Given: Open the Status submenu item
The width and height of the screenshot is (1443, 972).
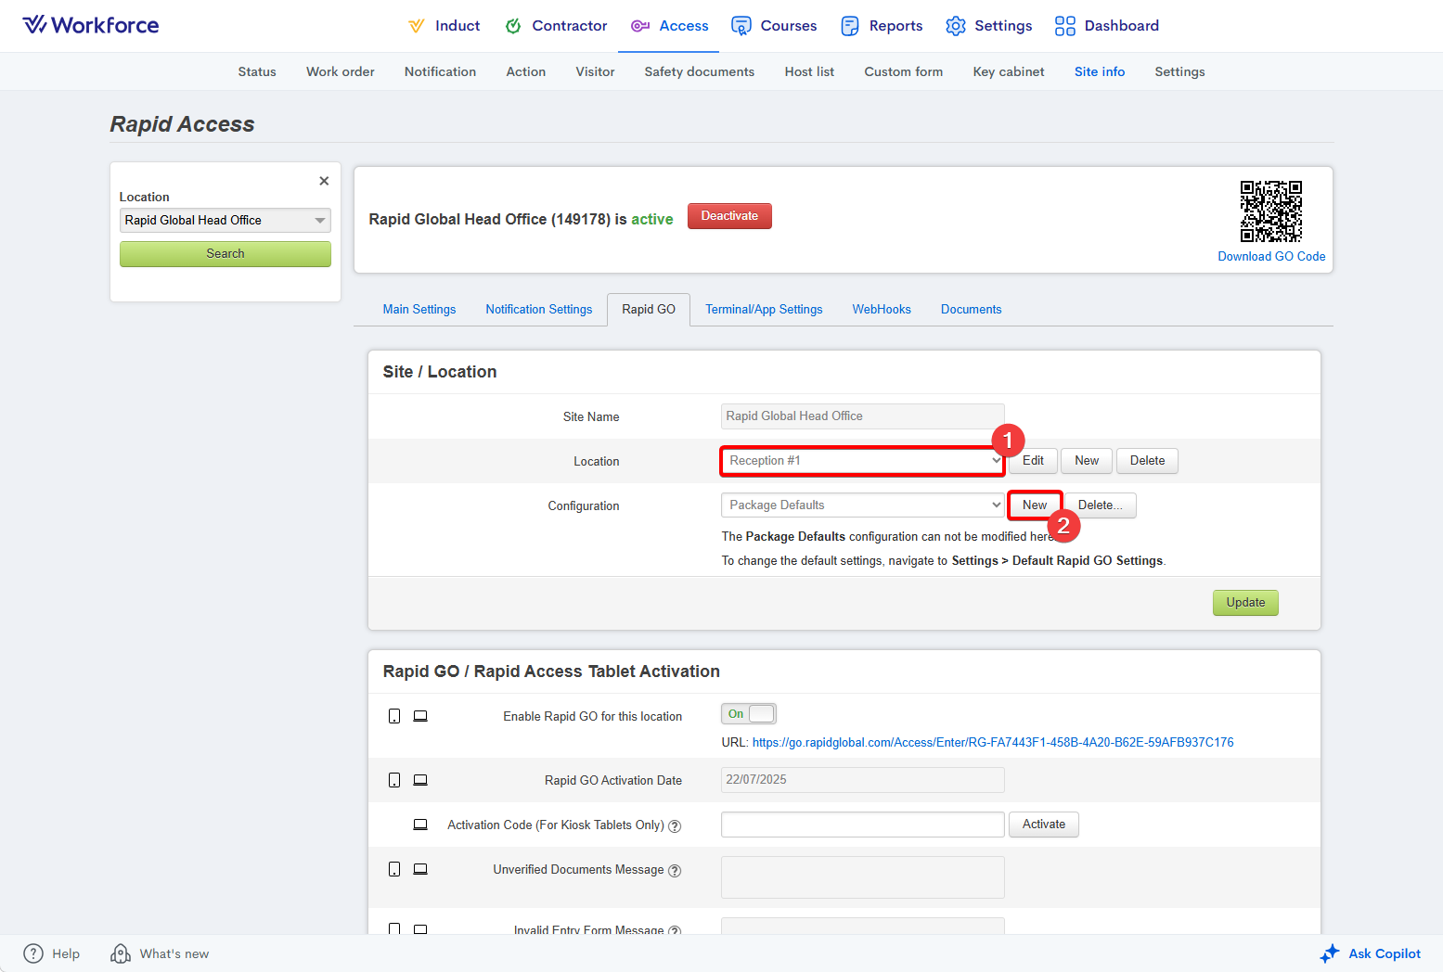Looking at the screenshot, I should click(x=257, y=71).
